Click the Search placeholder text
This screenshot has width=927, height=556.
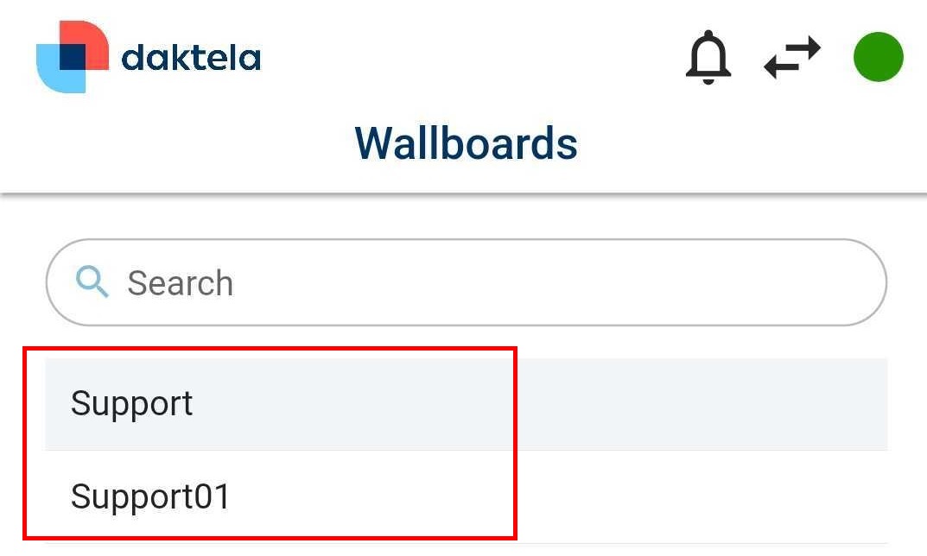tap(181, 283)
